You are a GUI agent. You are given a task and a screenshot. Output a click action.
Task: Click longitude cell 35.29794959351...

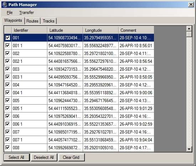pyautogui.click(x=100, y=38)
